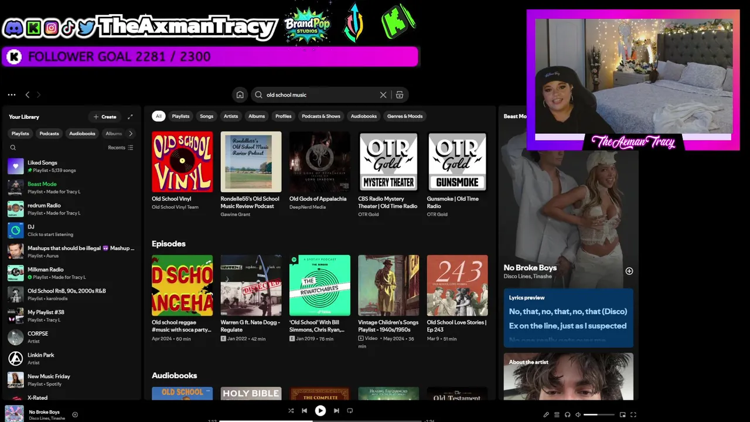Open the lyrics microphone icon
Viewport: 750px width, 422px height.
point(546,414)
